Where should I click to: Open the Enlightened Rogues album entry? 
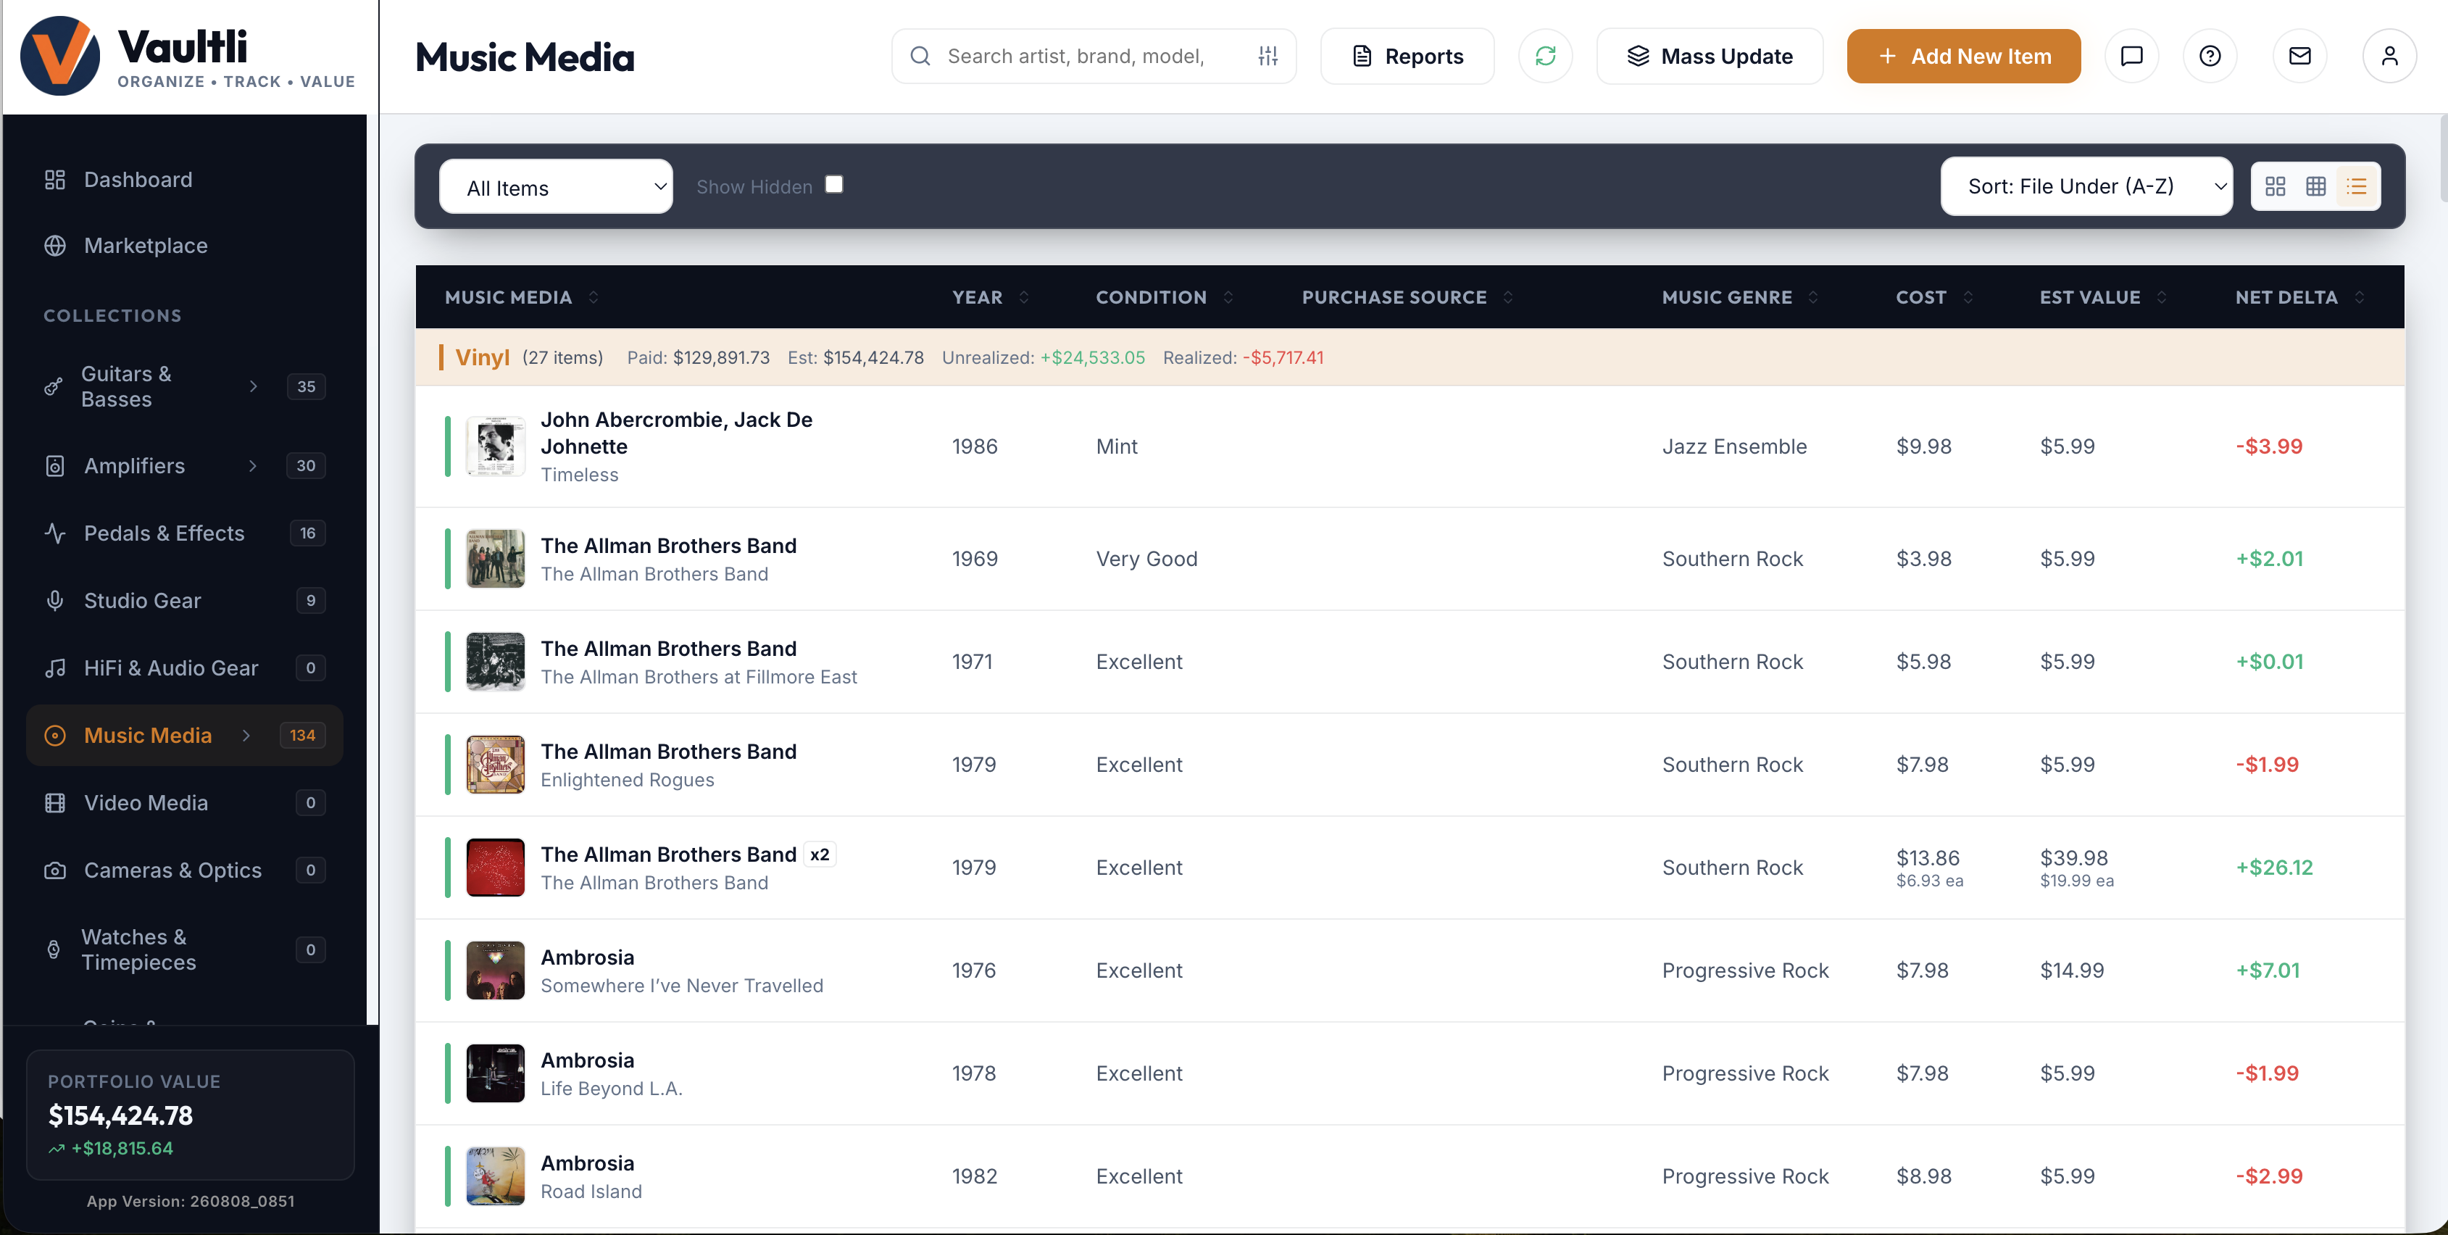[1410, 765]
